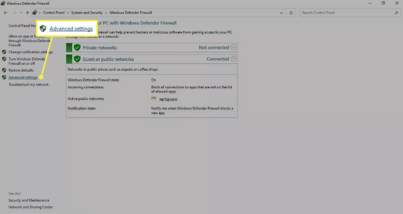Select Windows Defender Firewall breadcrumb
Viewport: 403px width, 214px height.
131,12
